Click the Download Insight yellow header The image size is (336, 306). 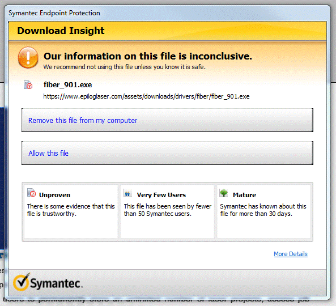pyautogui.click(x=167, y=31)
